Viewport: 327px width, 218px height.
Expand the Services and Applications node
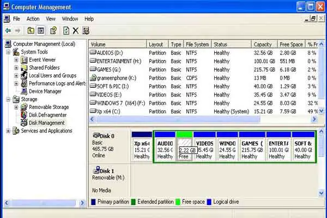click(x=8, y=131)
